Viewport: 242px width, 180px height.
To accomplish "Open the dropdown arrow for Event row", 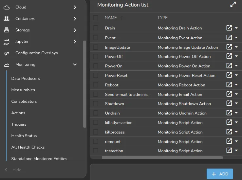I will [236, 38].
